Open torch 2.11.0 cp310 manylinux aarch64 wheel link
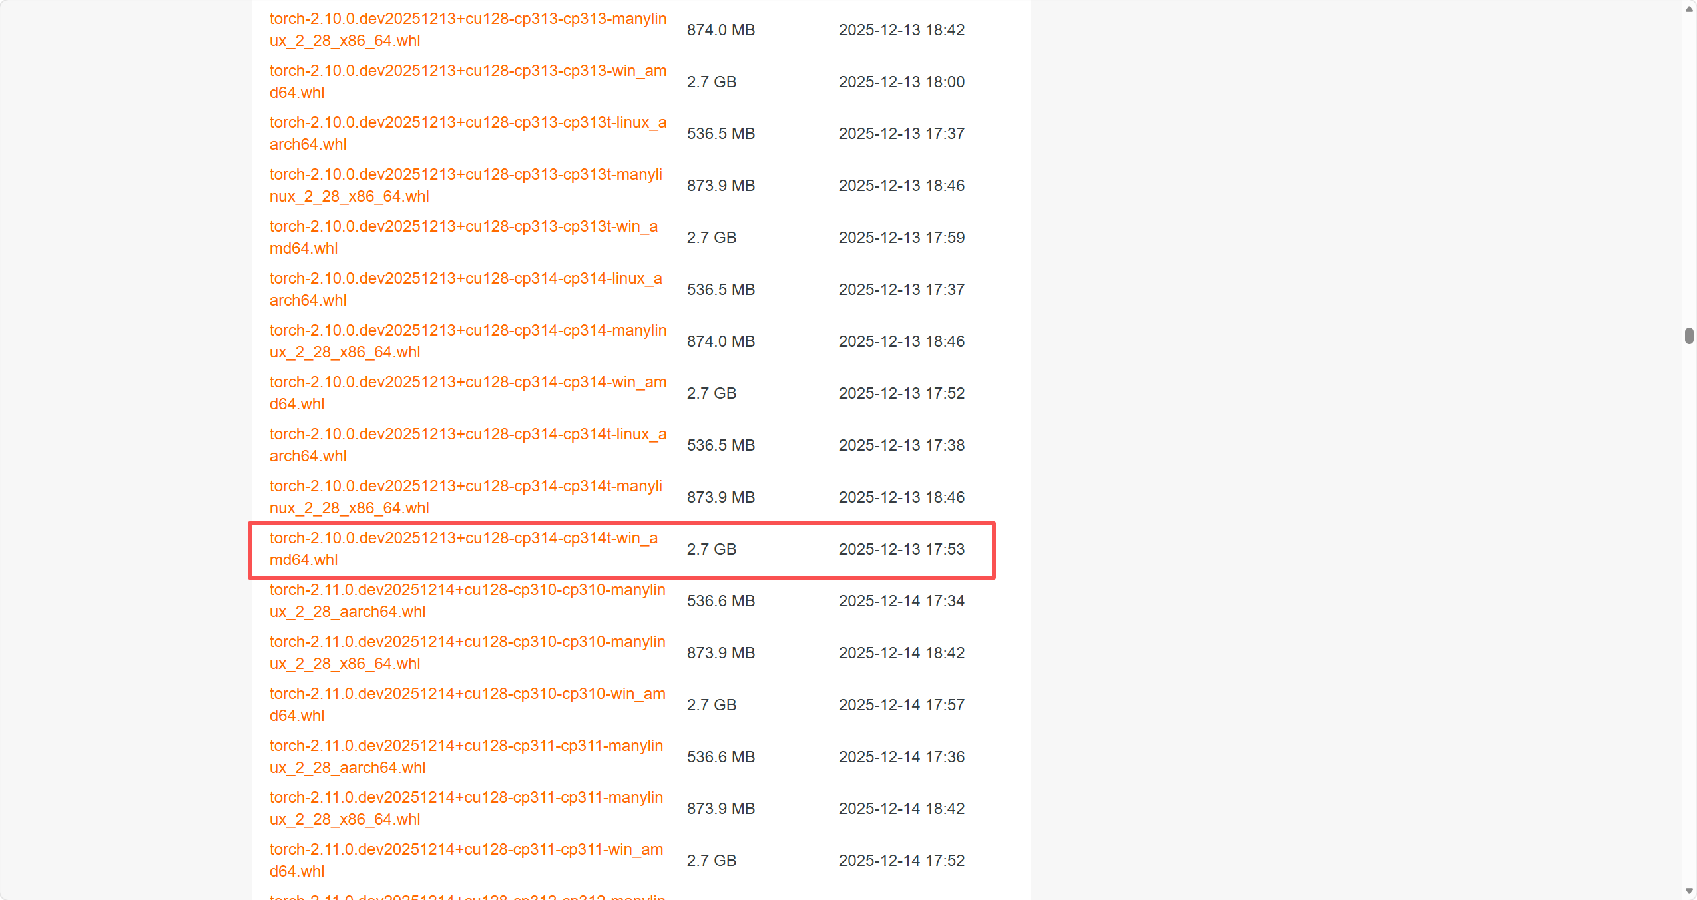 (467, 590)
